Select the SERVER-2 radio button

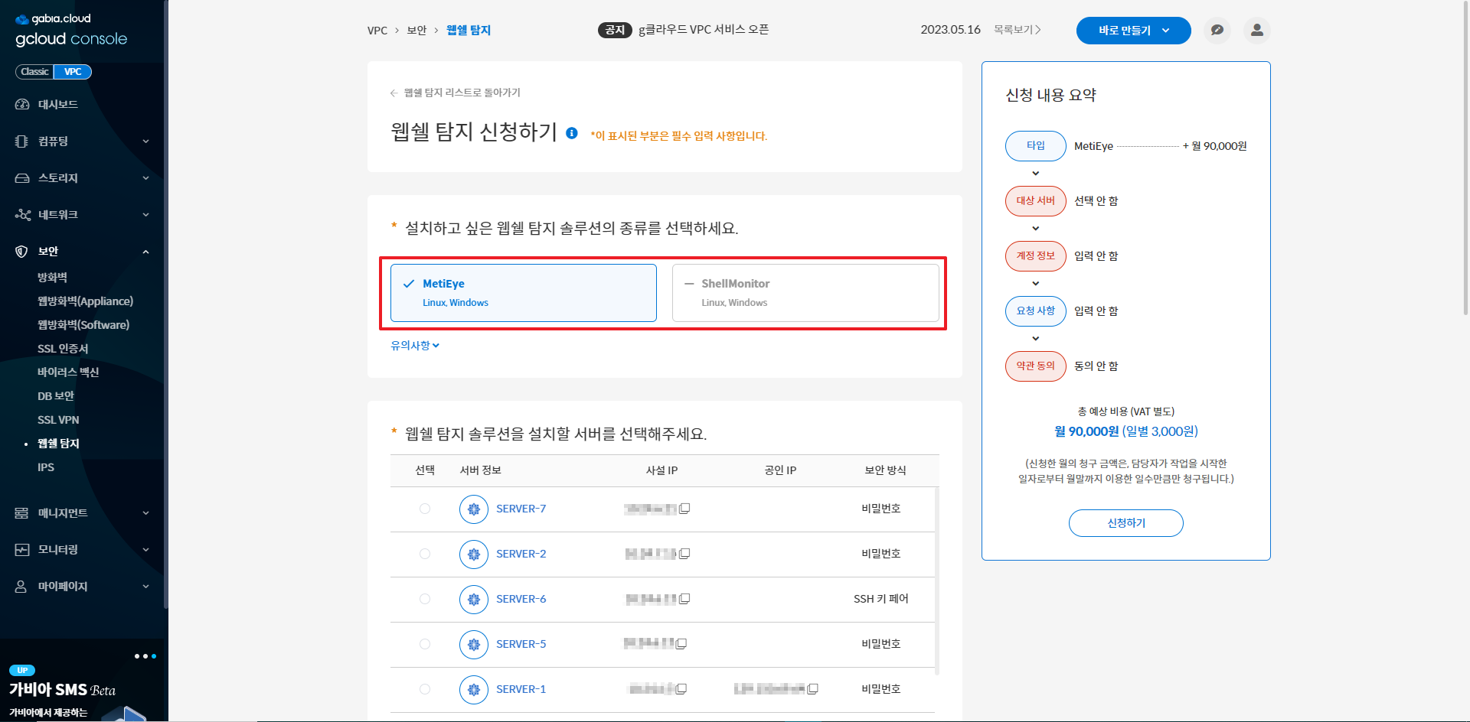(425, 554)
